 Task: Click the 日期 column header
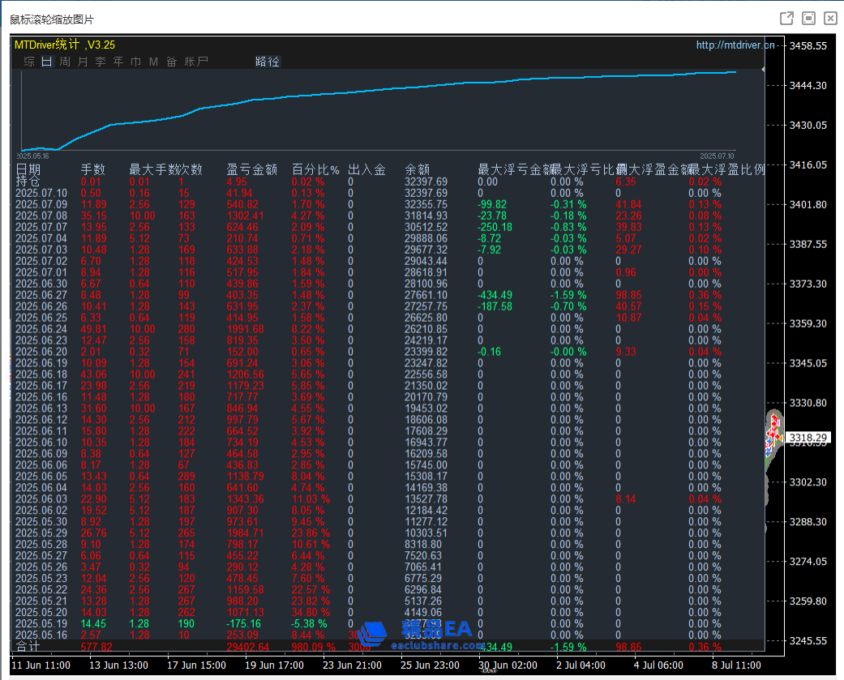point(28,169)
